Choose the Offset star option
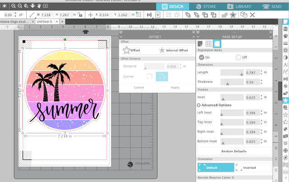This screenshot has width=289, height=182. pyautogui.click(x=131, y=50)
